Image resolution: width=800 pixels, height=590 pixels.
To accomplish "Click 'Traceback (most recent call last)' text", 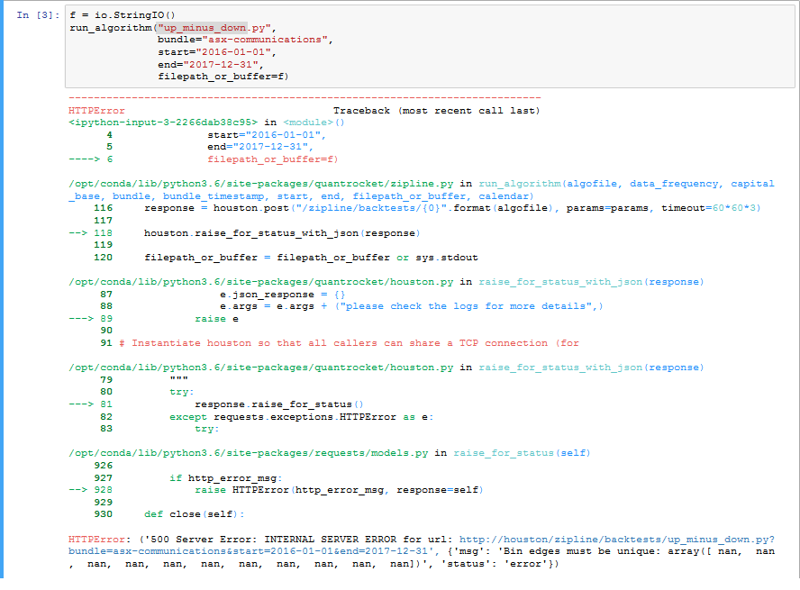I will [436, 111].
